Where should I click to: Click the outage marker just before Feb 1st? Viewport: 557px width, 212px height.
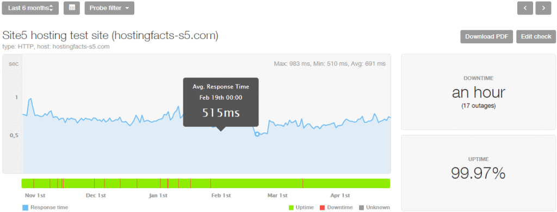[211, 183]
